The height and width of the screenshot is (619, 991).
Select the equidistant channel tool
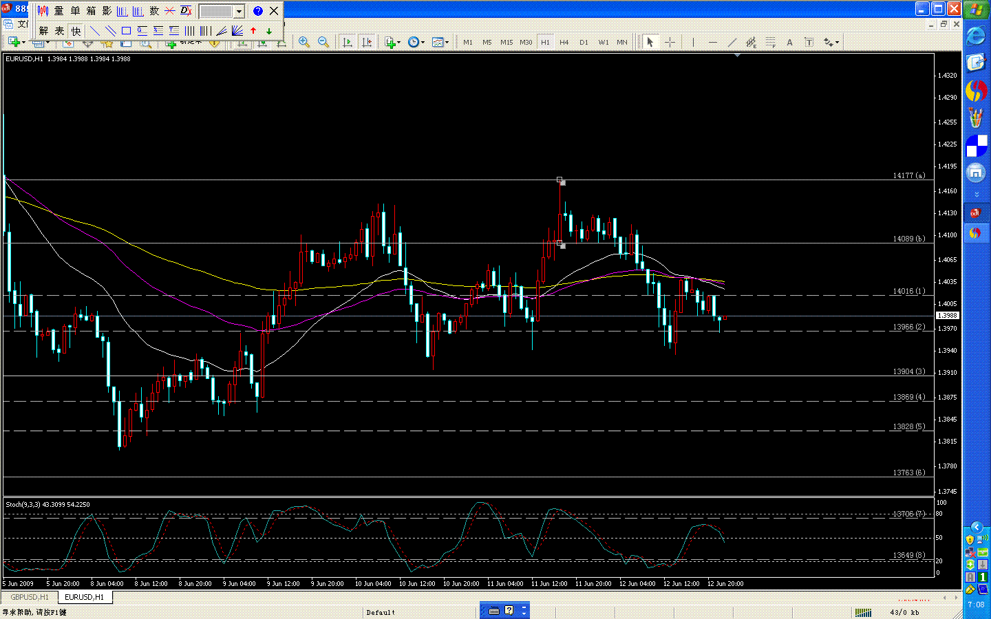pos(752,42)
